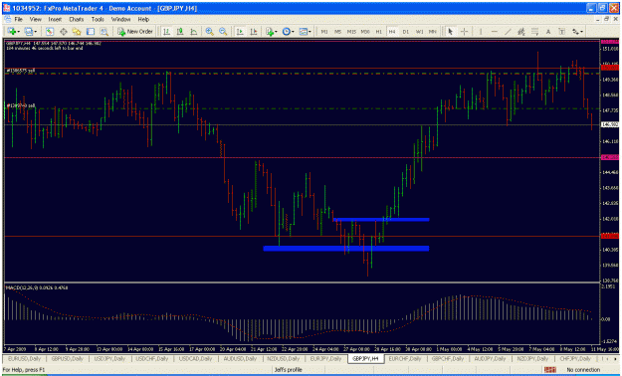This screenshot has width=622, height=376.
Task: Open the Window menu
Action: pos(120,19)
